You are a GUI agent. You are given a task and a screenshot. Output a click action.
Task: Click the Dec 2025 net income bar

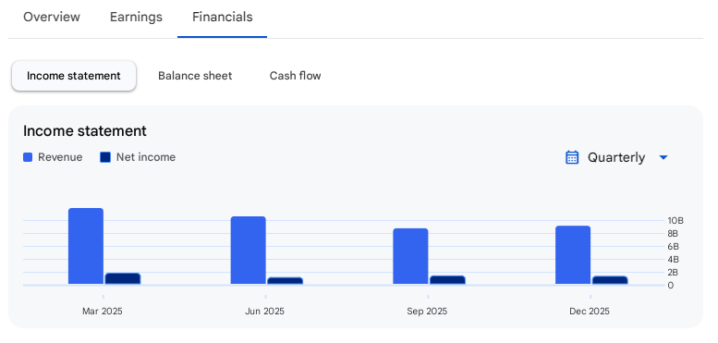click(x=610, y=280)
